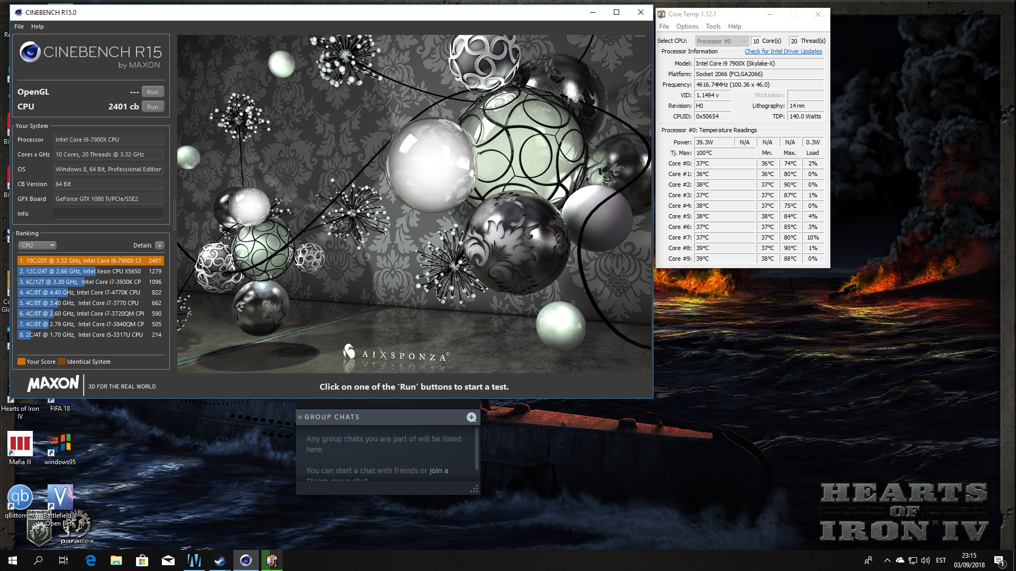The width and height of the screenshot is (1016, 571).
Task: Launch qBittorrent from the desktop
Action: point(20,501)
